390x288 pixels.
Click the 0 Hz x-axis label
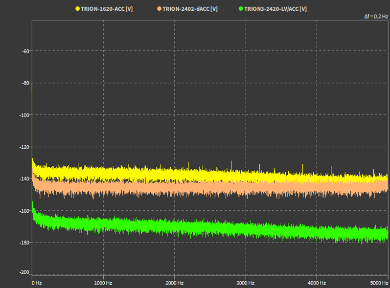(37, 283)
